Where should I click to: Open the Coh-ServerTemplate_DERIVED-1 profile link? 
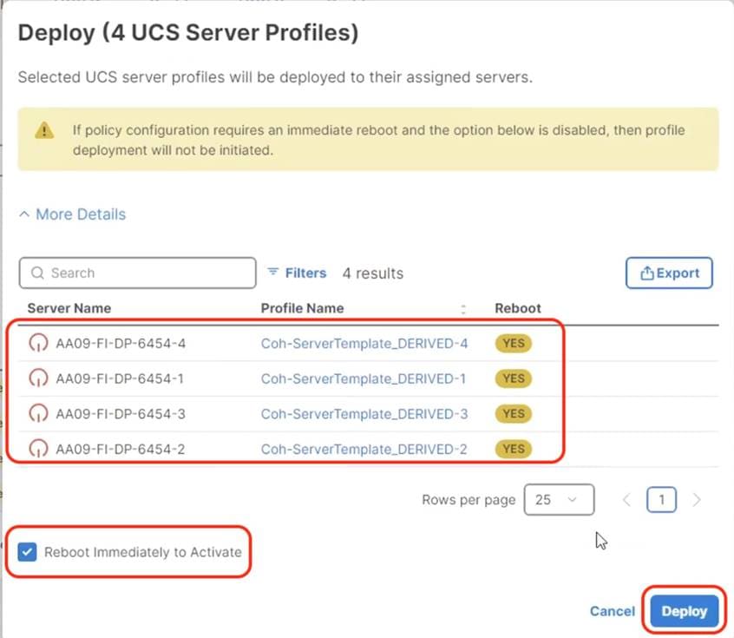click(364, 378)
